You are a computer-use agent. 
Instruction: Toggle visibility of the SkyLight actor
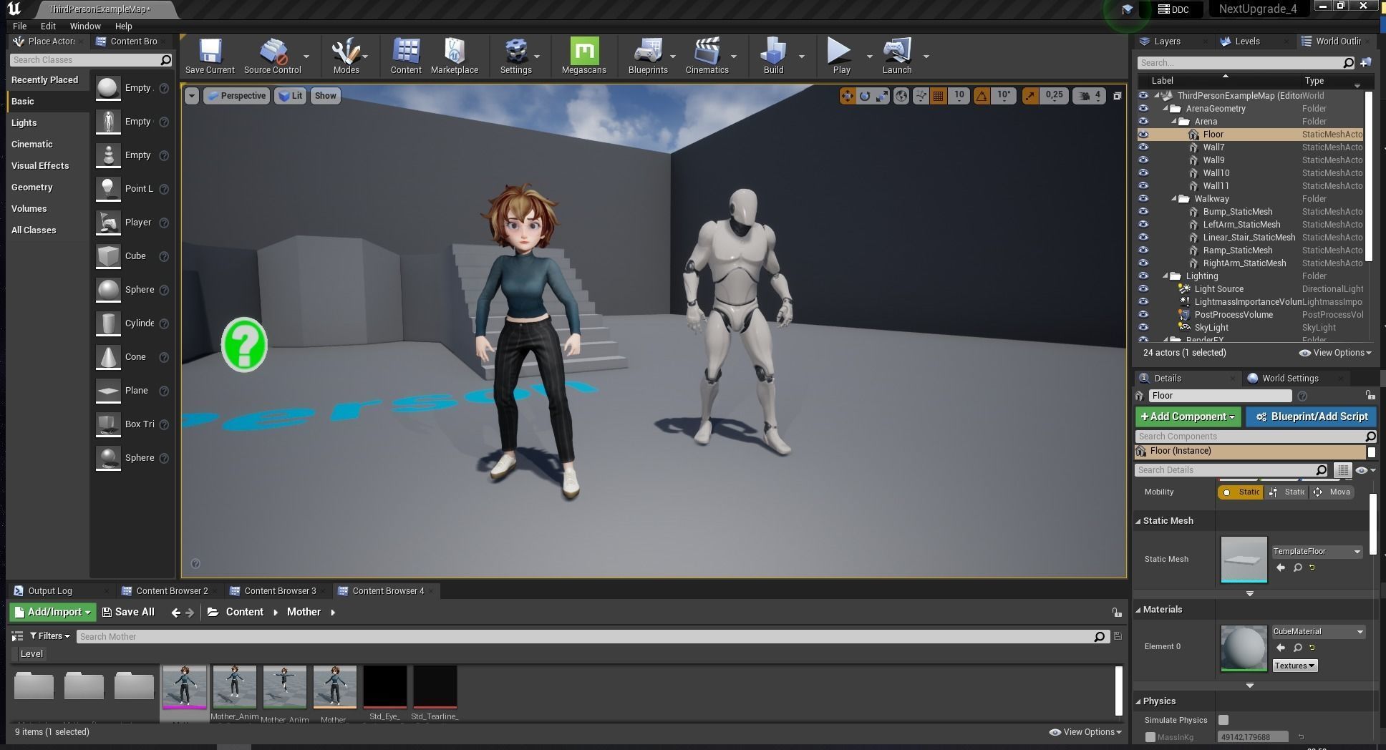(x=1143, y=328)
